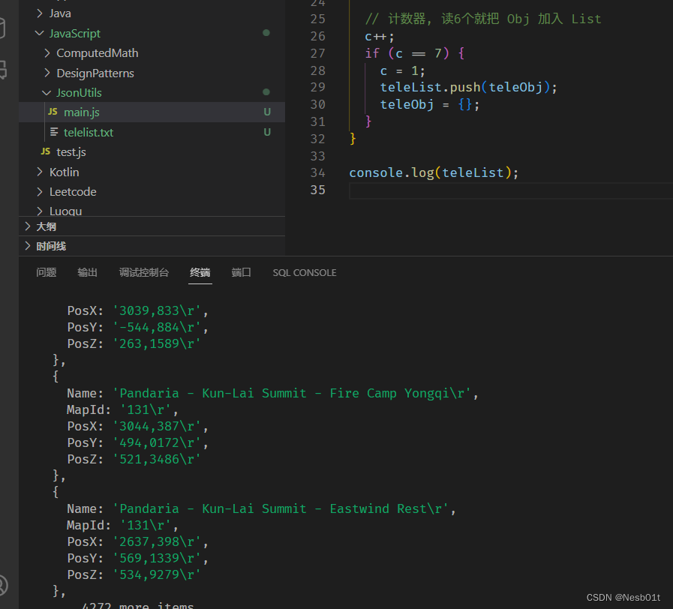Viewport: 673px width, 609px height.
Task: Click terminal value '263,1589\r'
Action: [x=157, y=343]
